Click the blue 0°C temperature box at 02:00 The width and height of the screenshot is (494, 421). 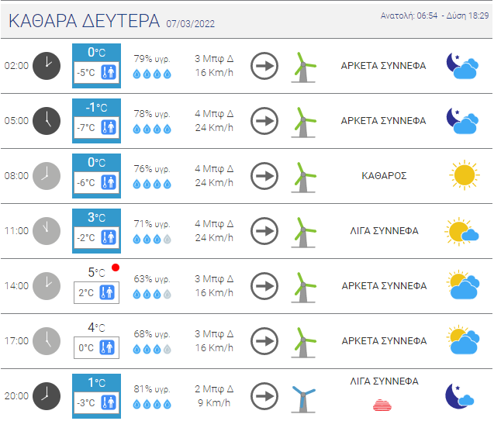coord(96,66)
